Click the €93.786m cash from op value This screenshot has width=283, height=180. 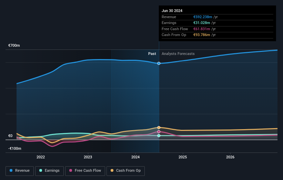202,35
